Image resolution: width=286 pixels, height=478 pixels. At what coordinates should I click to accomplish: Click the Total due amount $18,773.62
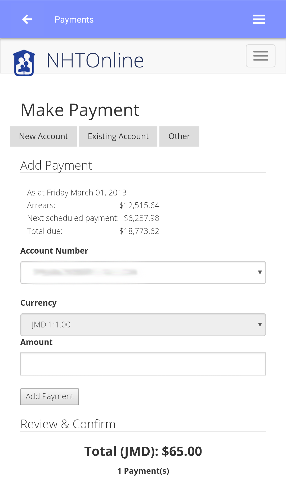(x=139, y=231)
